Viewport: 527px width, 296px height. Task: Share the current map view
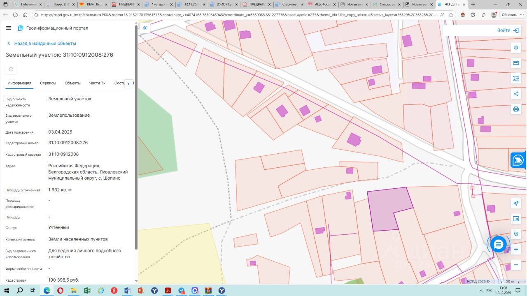(516, 94)
